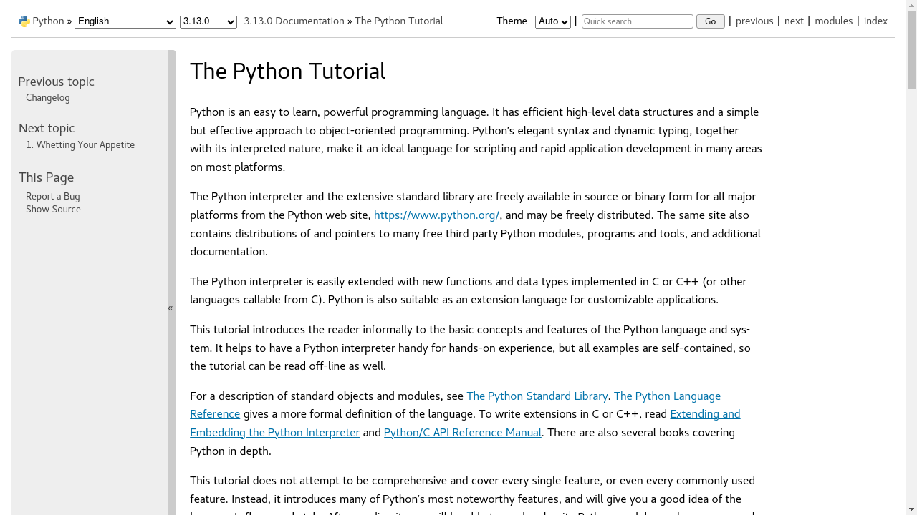This screenshot has height=515, width=917.
Task: Open the version dropdown showing 3.13.0
Action: (208, 21)
